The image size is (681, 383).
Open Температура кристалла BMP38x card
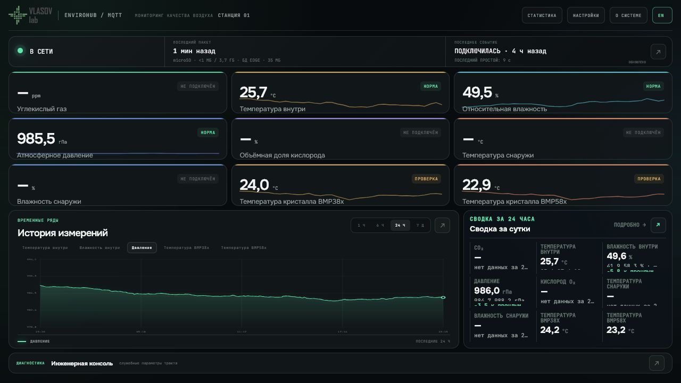point(340,185)
